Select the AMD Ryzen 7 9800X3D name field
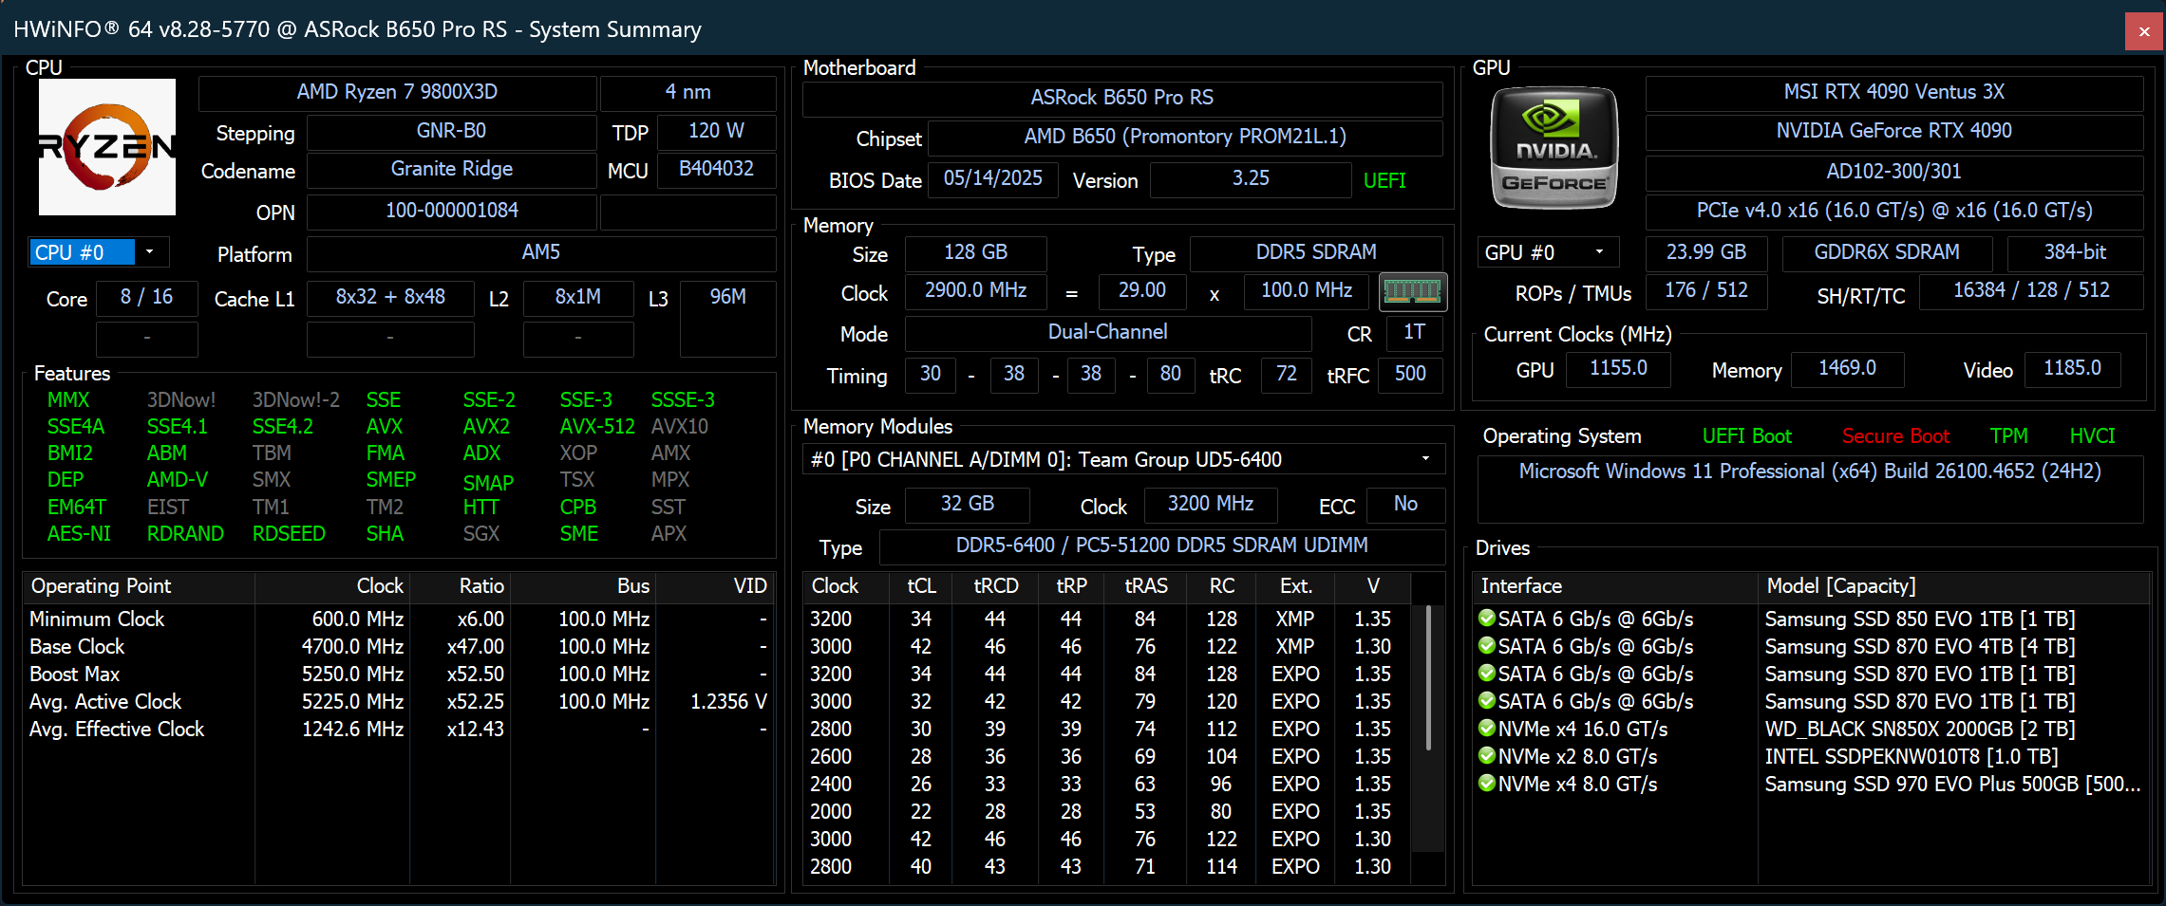 coord(397,92)
